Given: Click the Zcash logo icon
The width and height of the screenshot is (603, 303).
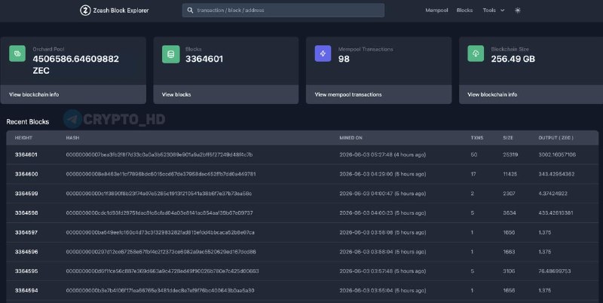Looking at the screenshot, I should (x=85, y=11).
